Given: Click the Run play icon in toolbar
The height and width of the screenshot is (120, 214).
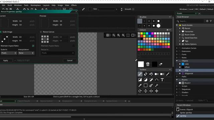Looking at the screenshot, I should pyautogui.click(x=28, y=9).
